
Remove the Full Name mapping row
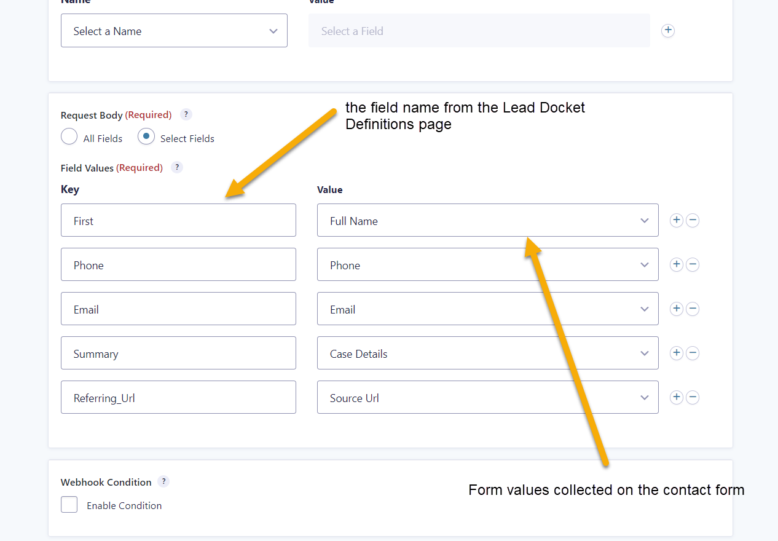pos(693,220)
